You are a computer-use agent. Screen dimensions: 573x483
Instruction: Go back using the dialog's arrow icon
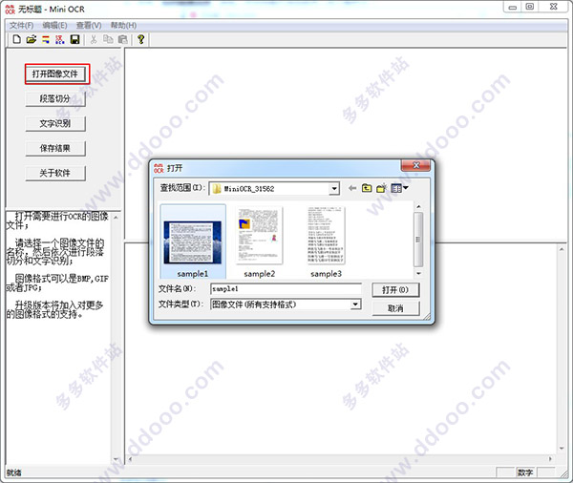pos(352,188)
